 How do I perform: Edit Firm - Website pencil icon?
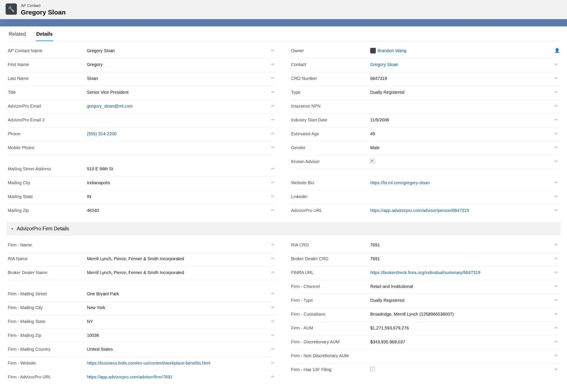(273, 363)
